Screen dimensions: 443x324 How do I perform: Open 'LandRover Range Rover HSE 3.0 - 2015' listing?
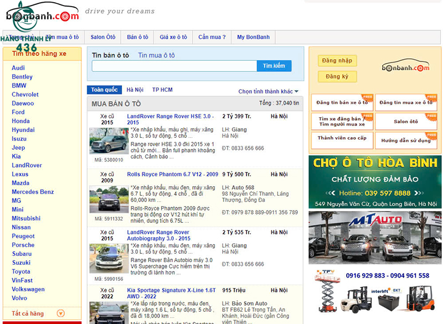pos(171,119)
